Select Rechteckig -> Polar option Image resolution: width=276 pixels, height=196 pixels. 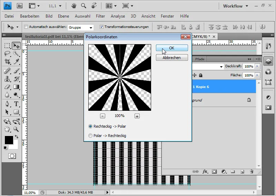point(90,126)
